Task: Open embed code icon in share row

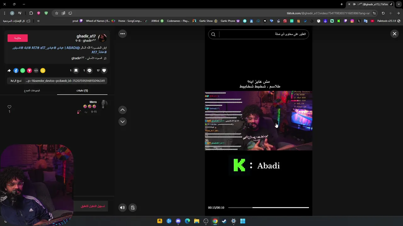Action: (36, 71)
